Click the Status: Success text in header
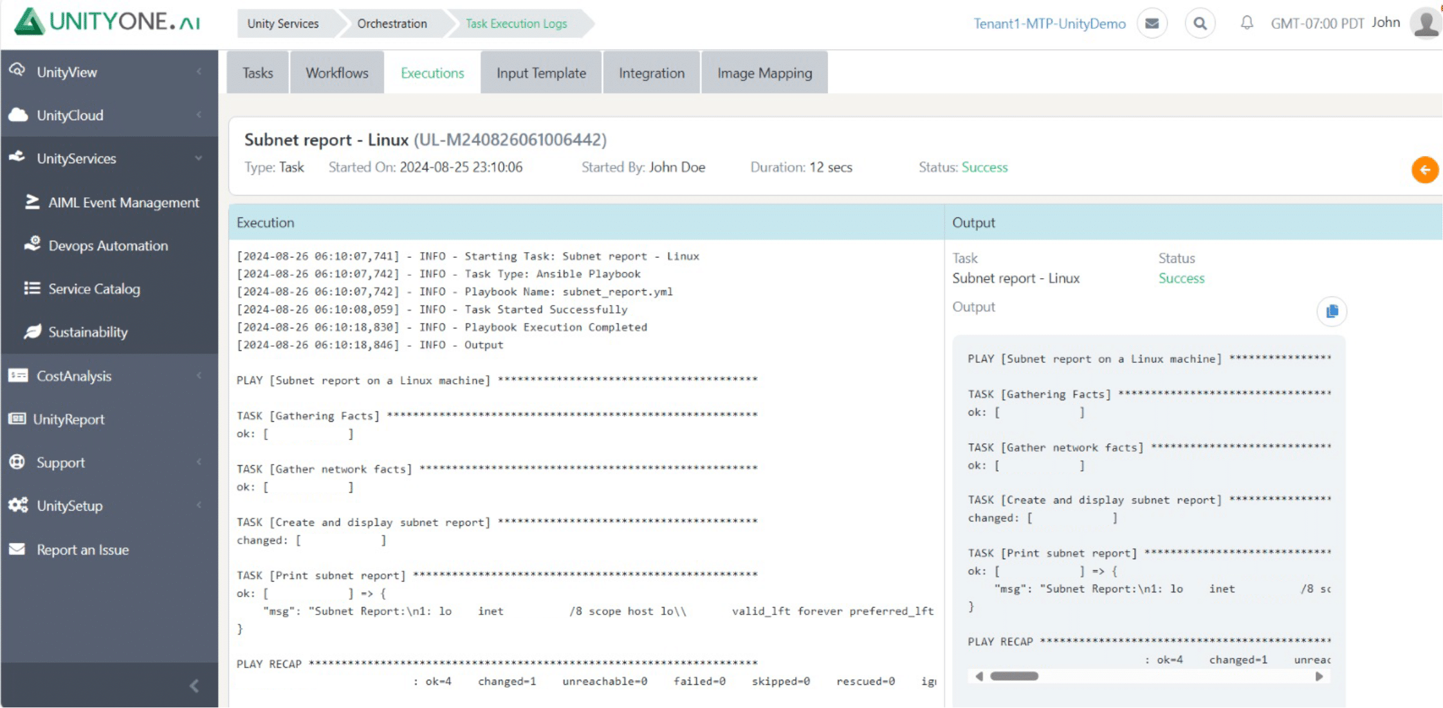 (x=963, y=167)
